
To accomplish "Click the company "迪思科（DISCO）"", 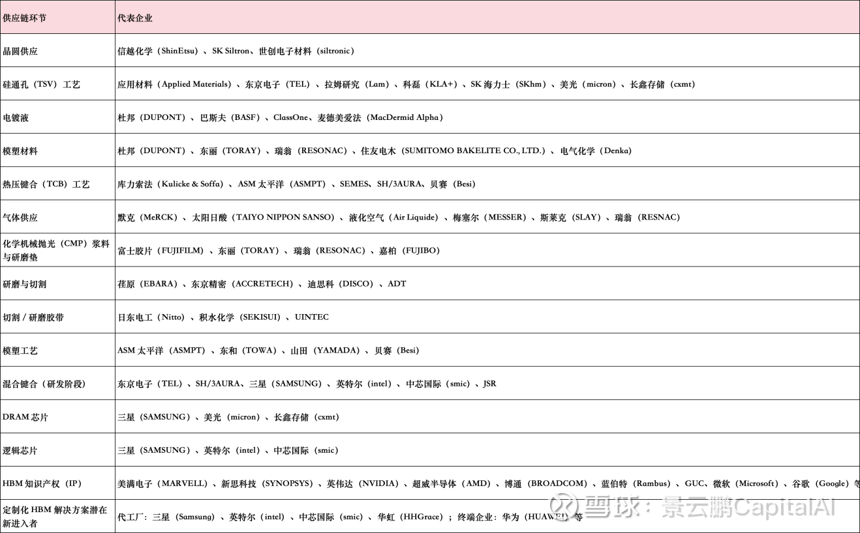I will click(x=341, y=283).
